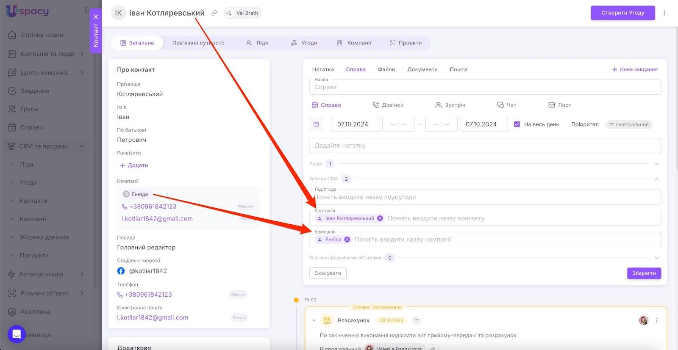
Task: Select the Дзвінок activity type
Action: coord(388,105)
